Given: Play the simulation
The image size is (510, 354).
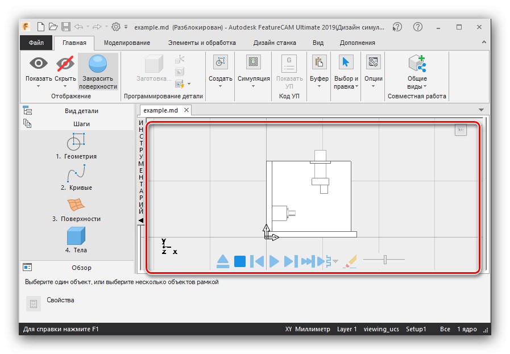Looking at the screenshot, I should tap(274, 261).
